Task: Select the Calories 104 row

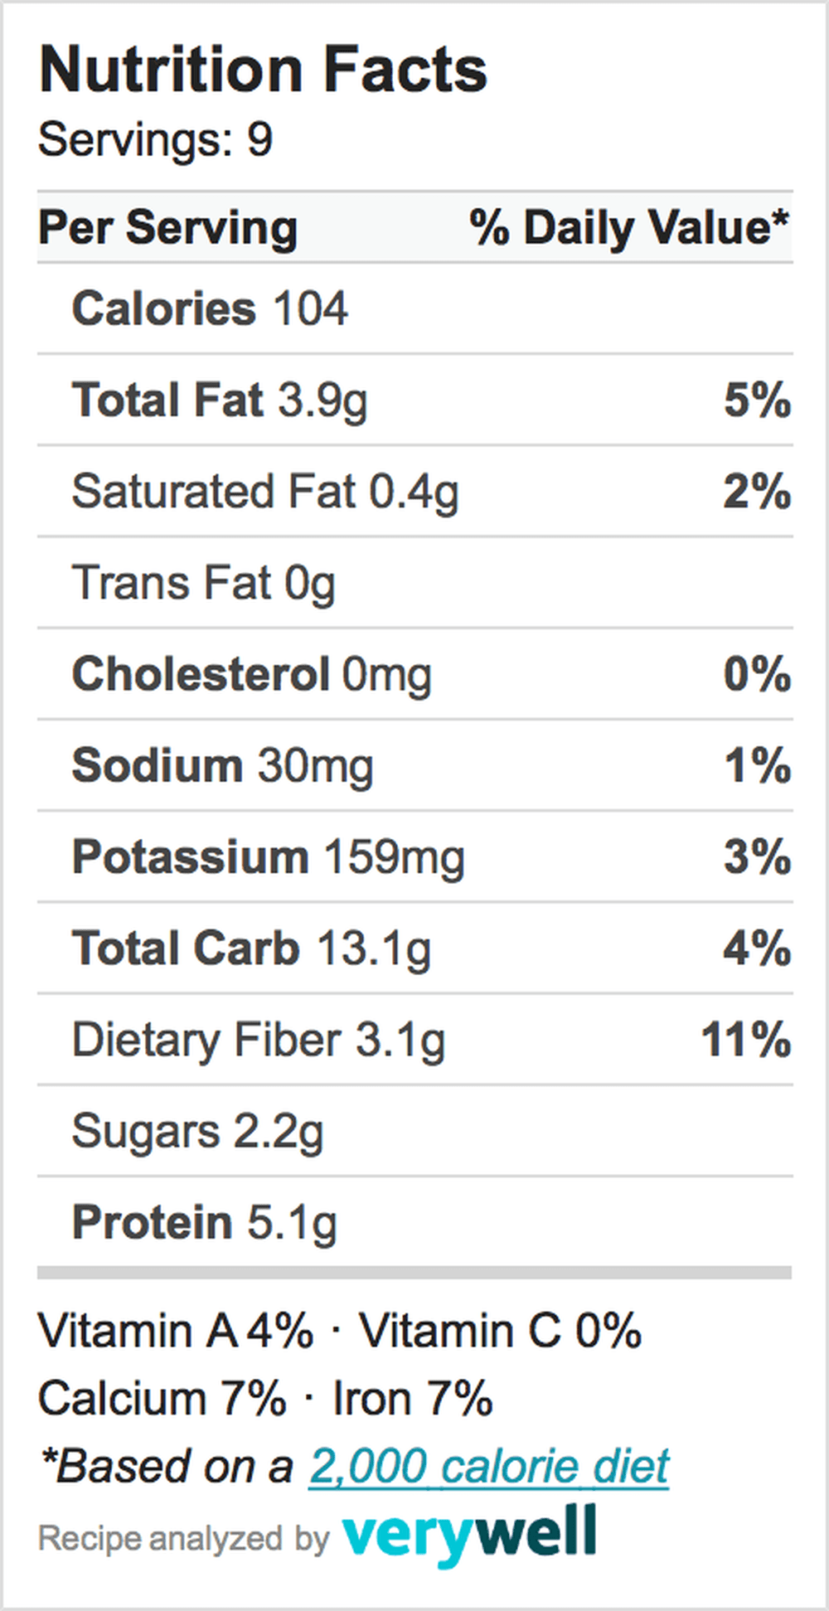Action: point(414,308)
